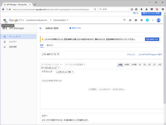
Task: Select ダッシュボード in the sidebar
Action: tap(18, 37)
